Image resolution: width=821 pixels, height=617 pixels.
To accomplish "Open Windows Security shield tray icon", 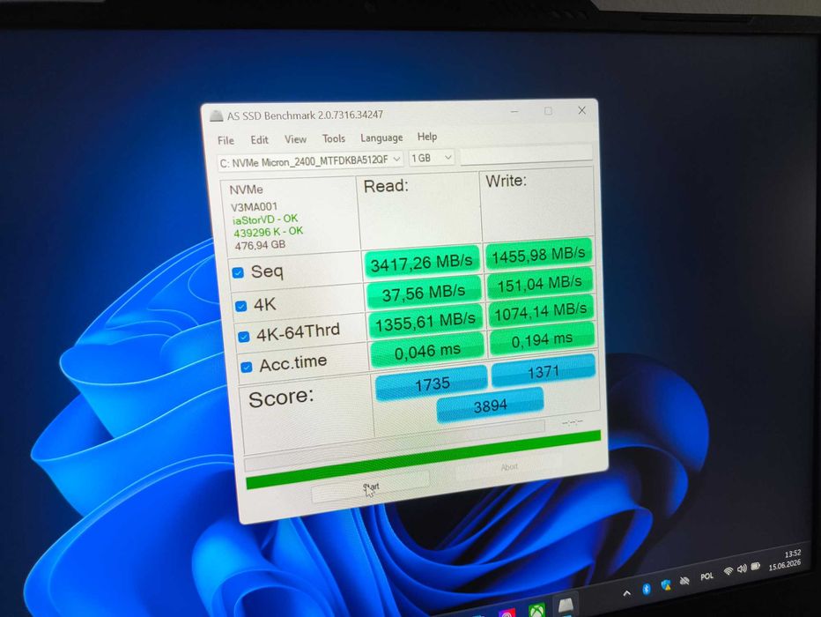I will pyautogui.click(x=666, y=585).
